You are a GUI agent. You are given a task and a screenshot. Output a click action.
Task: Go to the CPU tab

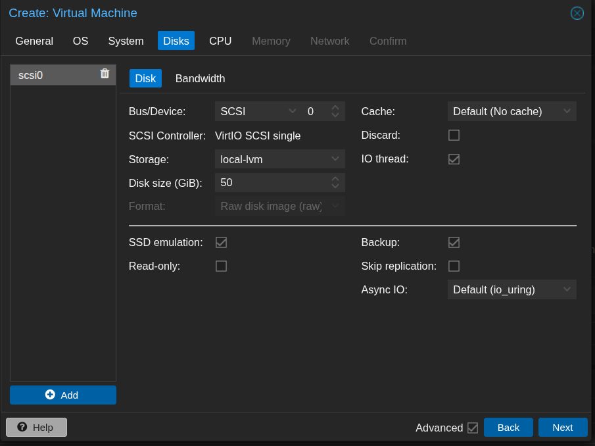pos(220,41)
